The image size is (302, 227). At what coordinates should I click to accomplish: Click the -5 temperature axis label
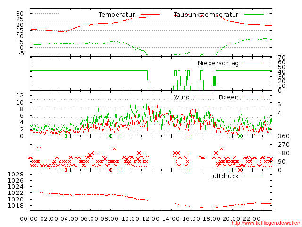[x=21, y=53]
